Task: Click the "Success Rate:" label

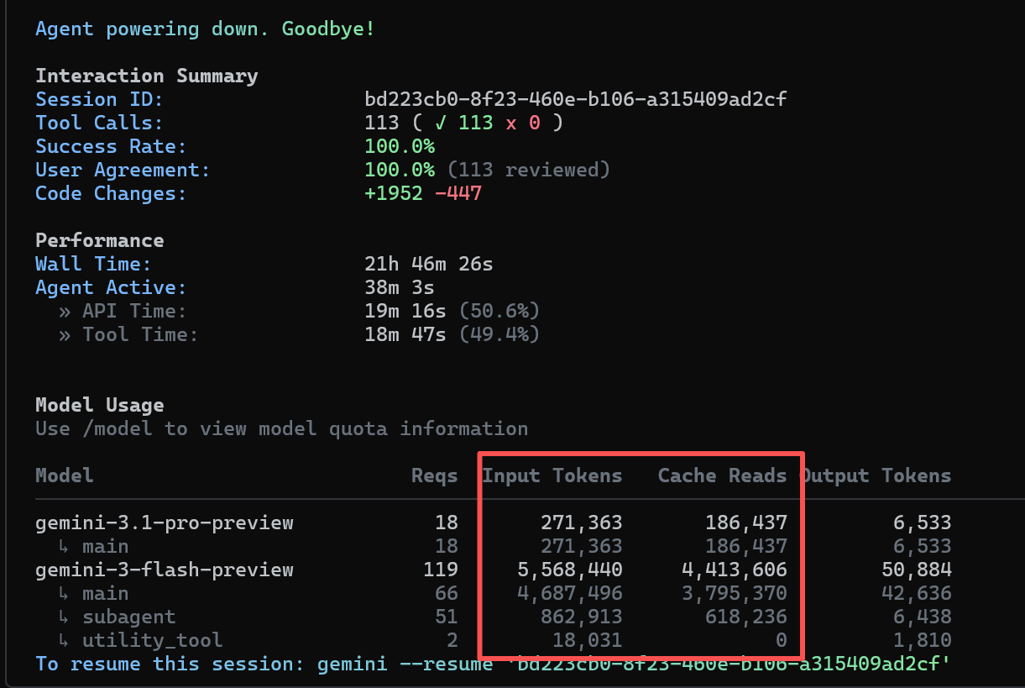Action: click(111, 146)
